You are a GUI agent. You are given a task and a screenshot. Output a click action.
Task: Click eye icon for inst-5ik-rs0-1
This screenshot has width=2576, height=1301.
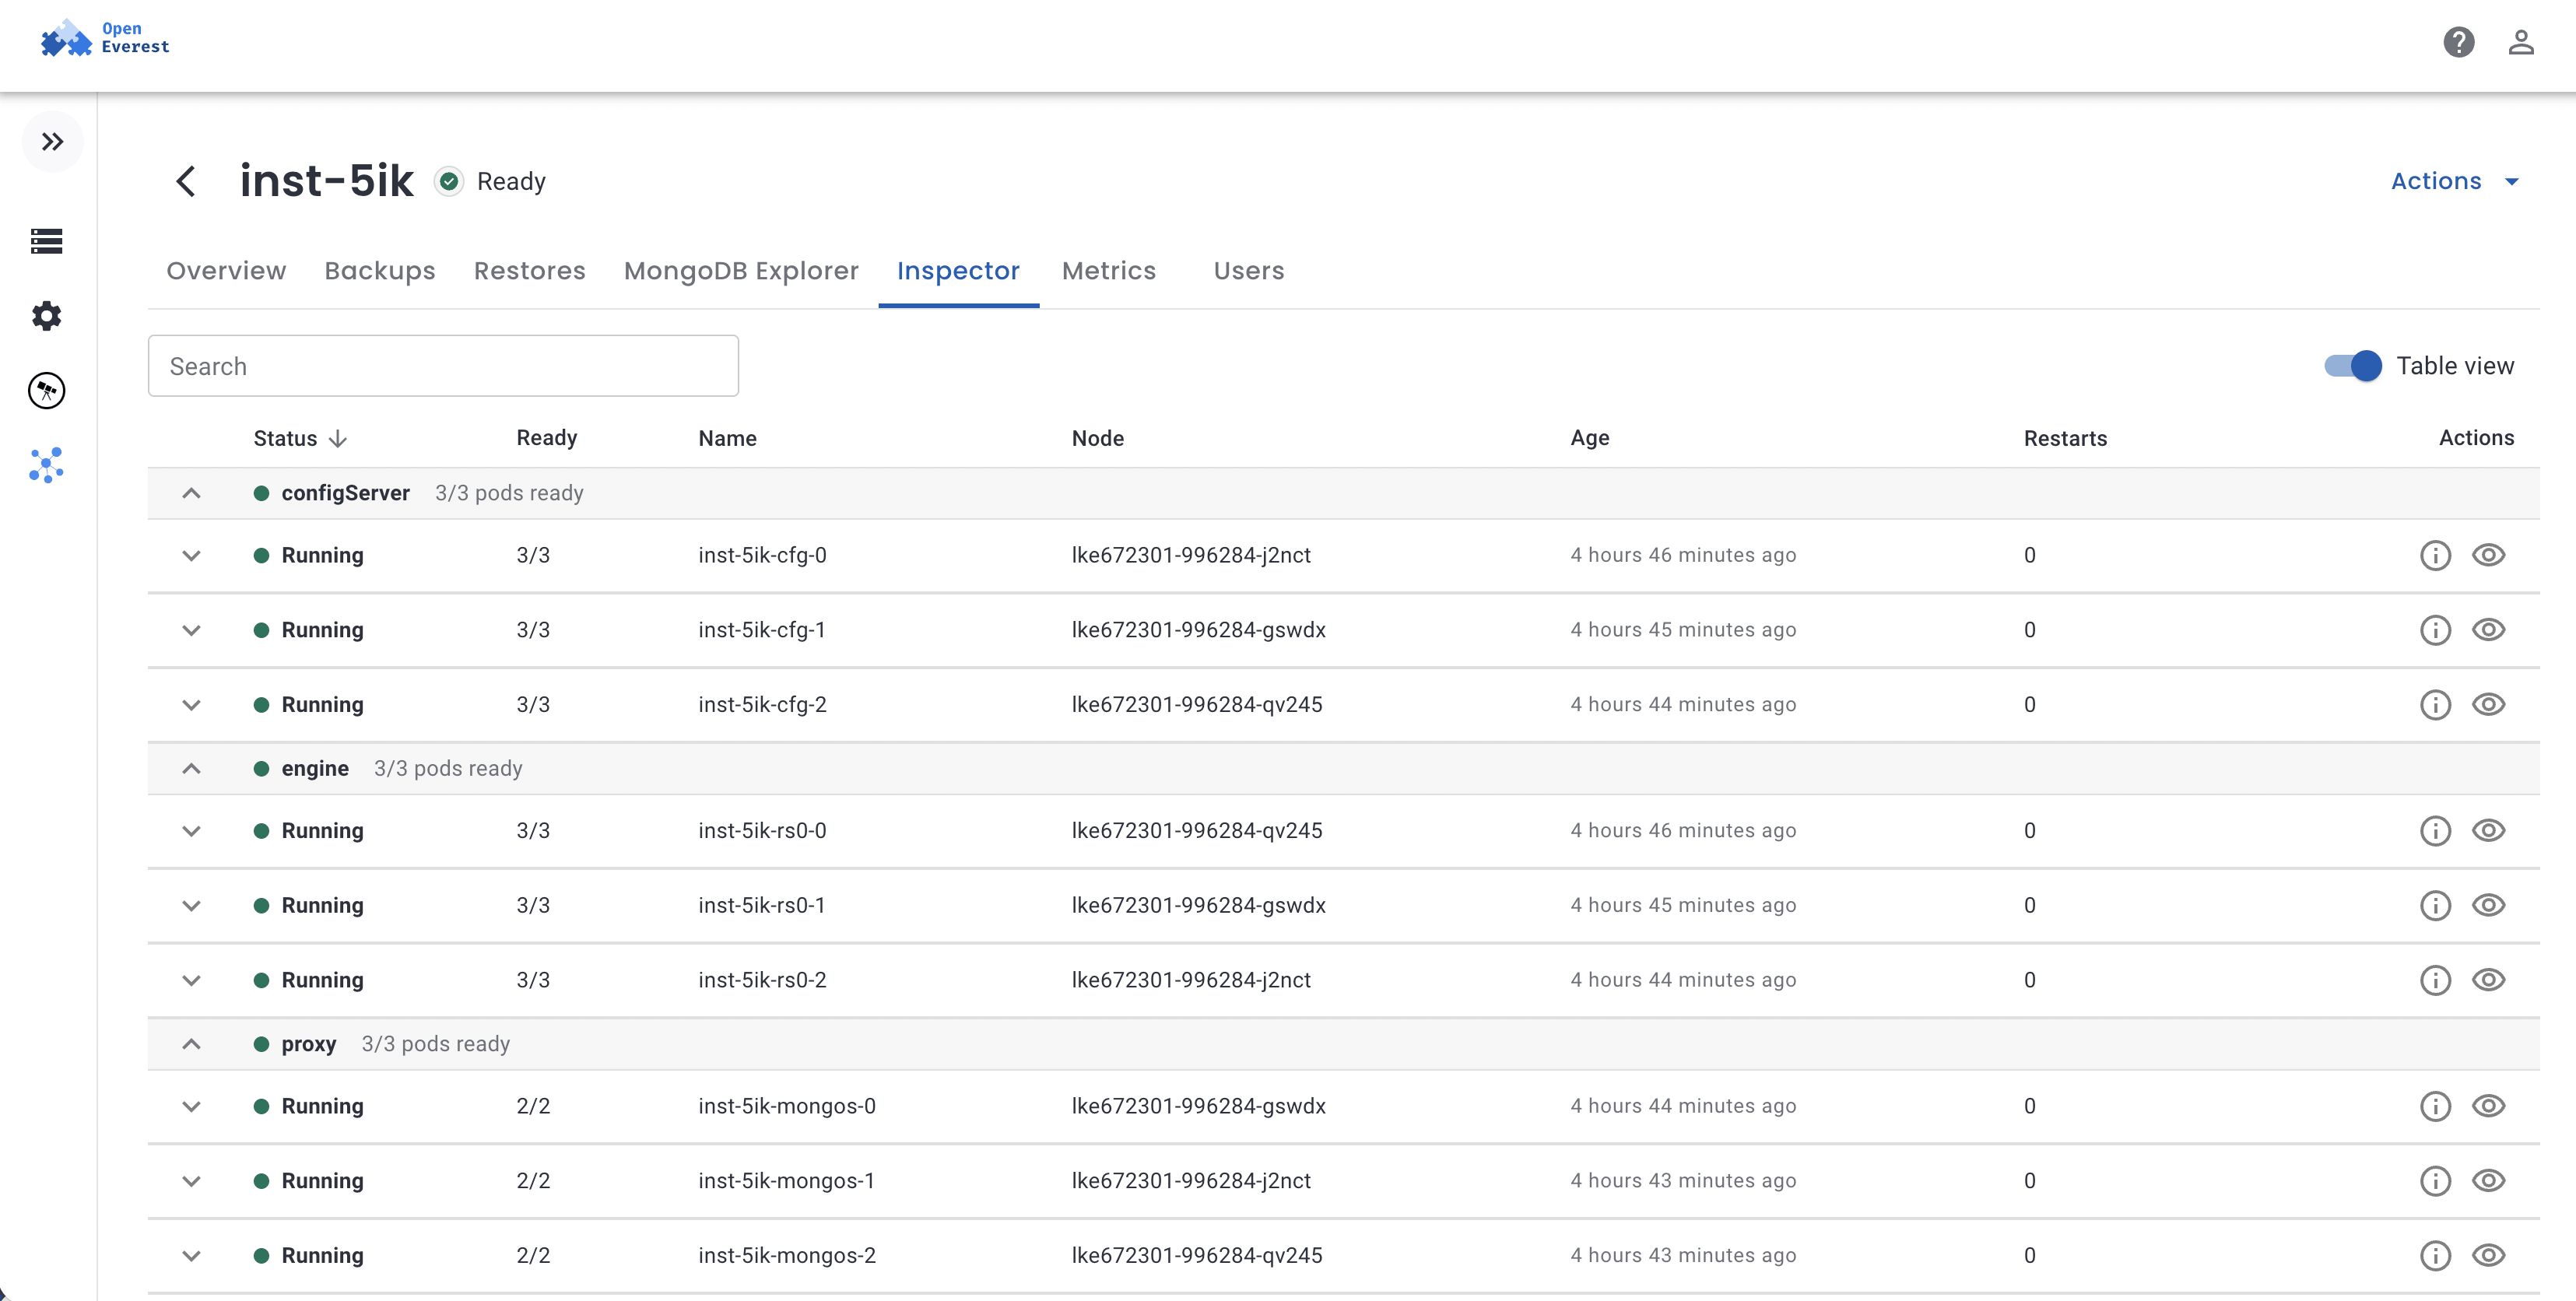[x=2487, y=906]
